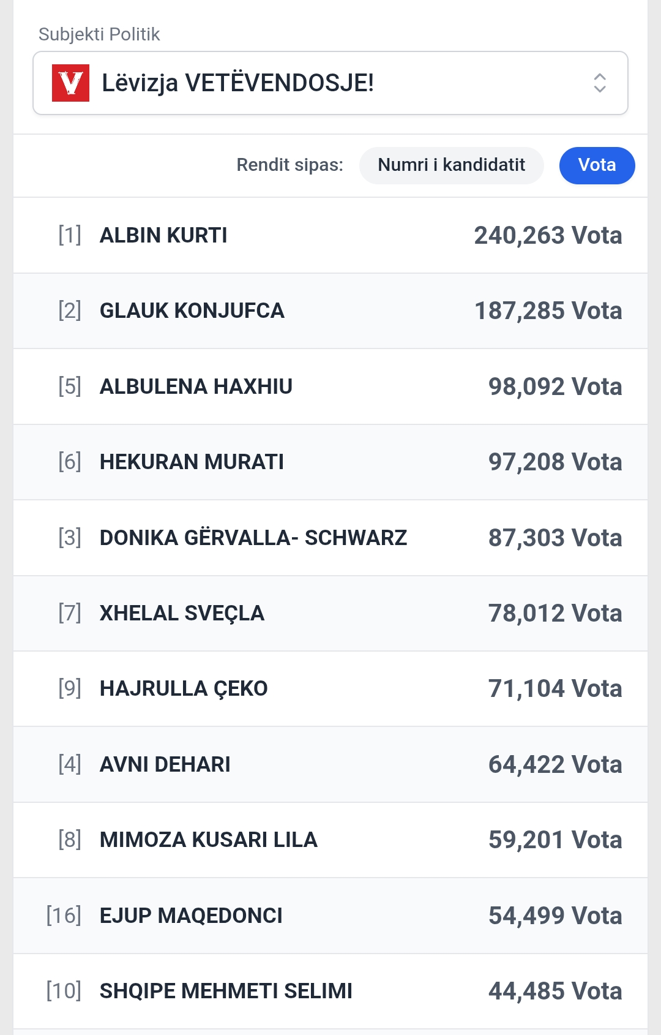Image resolution: width=661 pixels, height=1035 pixels.
Task: Expand the Subjekti Politik dropdown arrows
Action: click(x=600, y=83)
